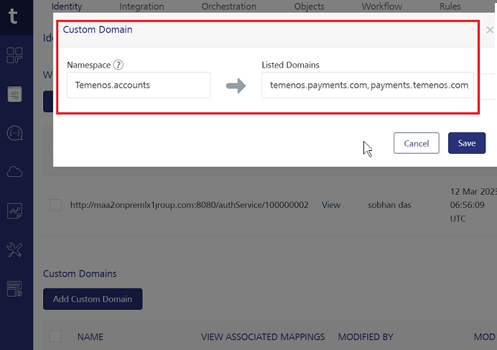The image size is (497, 350).
Task: Click the Listed Domains label
Action: pyautogui.click(x=290, y=65)
